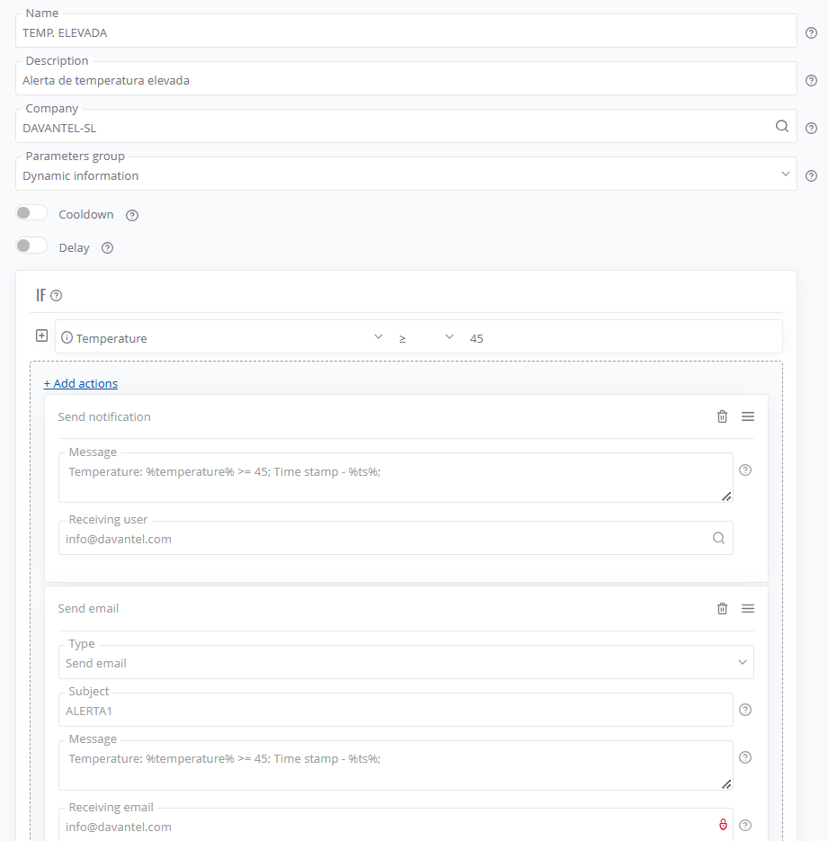The height and width of the screenshot is (841, 828).
Task: Click help icon beside IF heading
Action: pyautogui.click(x=57, y=296)
